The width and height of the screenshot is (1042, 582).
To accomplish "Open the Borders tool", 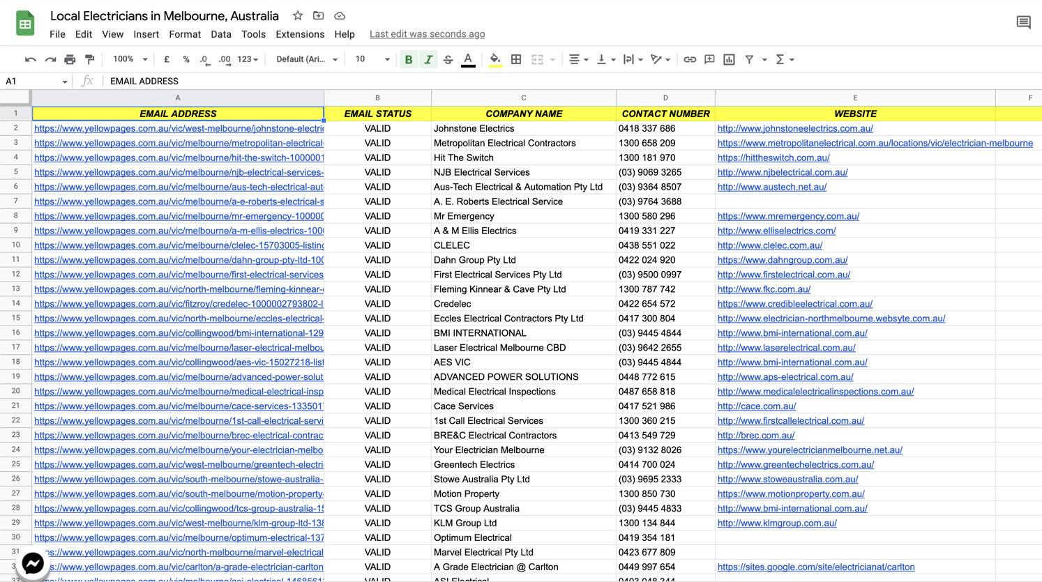I will coord(516,60).
